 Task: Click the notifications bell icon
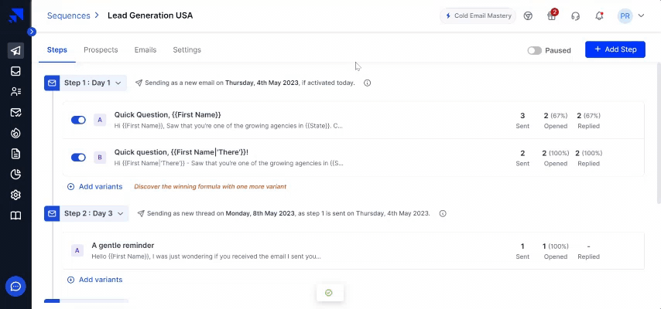pos(599,15)
